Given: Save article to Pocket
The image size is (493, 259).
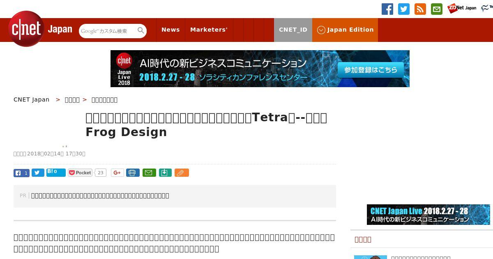Looking at the screenshot, I should pyautogui.click(x=80, y=173).
